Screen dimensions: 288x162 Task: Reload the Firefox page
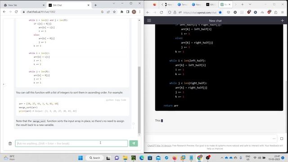click(161, 12)
